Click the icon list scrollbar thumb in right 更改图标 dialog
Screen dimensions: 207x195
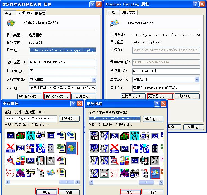pyautogui.click(x=146, y=182)
